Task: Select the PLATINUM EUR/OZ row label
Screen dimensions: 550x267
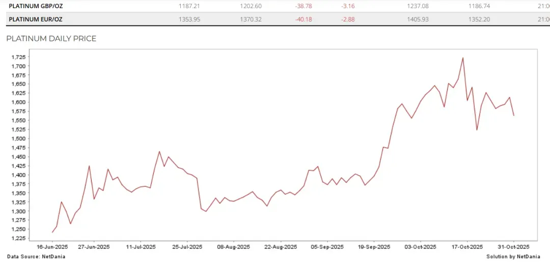Action: tap(36, 19)
